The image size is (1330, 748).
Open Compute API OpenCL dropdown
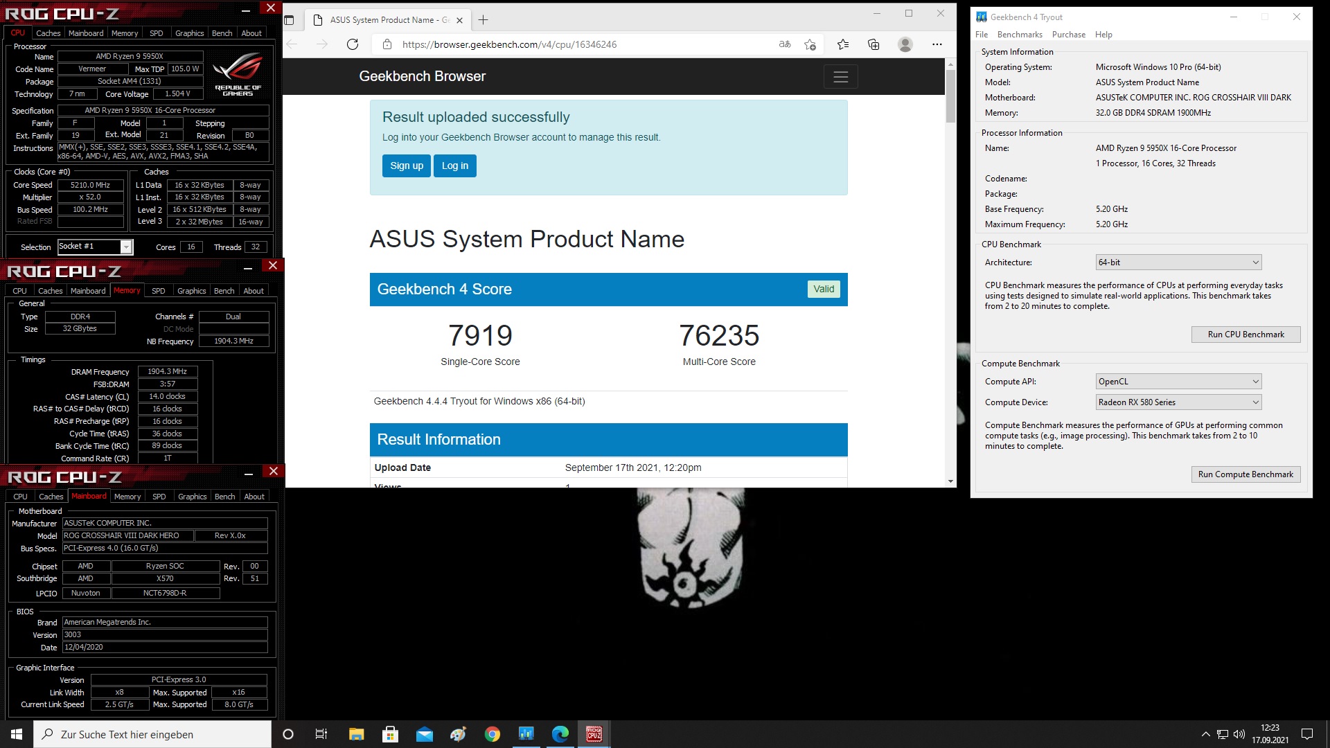[x=1178, y=382]
